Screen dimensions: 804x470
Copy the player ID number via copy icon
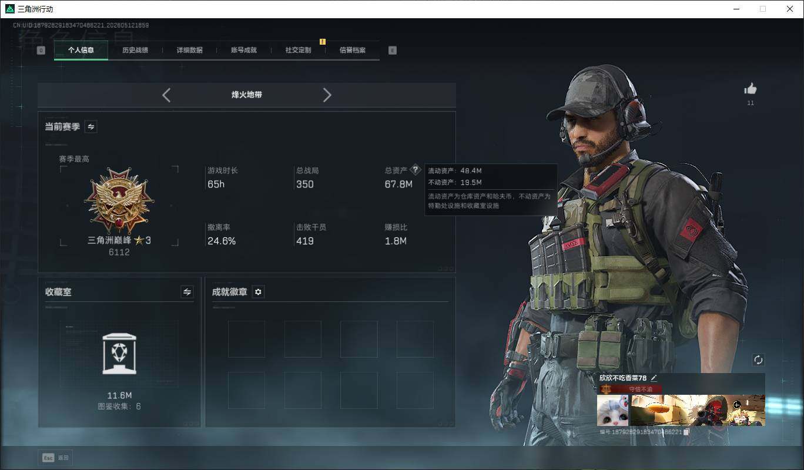[686, 432]
